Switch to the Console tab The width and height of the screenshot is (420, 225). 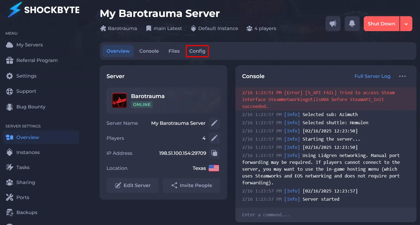click(149, 51)
